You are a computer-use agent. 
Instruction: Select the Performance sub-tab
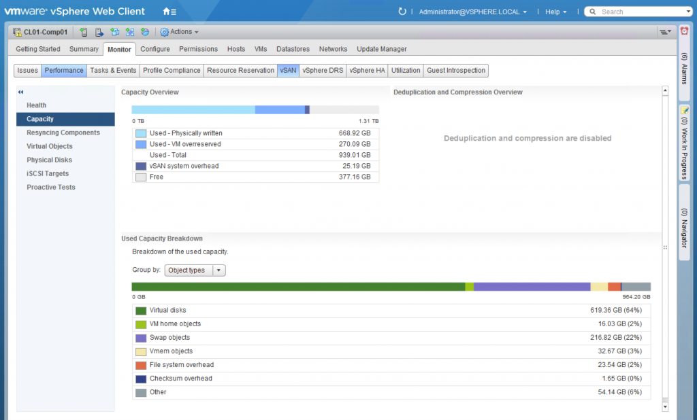[64, 71]
